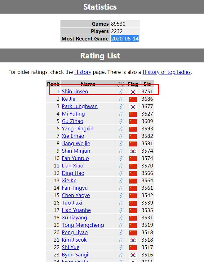
Task: Click the China flag in Shi Yue's row
Action: [133, 247]
